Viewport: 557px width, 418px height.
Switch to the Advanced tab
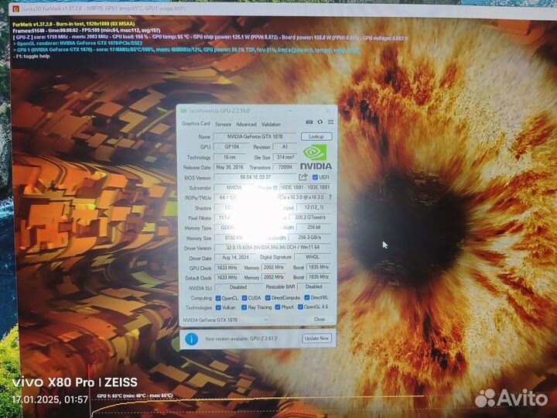(246, 125)
